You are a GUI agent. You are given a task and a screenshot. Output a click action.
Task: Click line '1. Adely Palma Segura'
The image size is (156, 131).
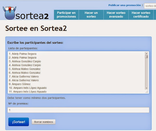[23, 54]
